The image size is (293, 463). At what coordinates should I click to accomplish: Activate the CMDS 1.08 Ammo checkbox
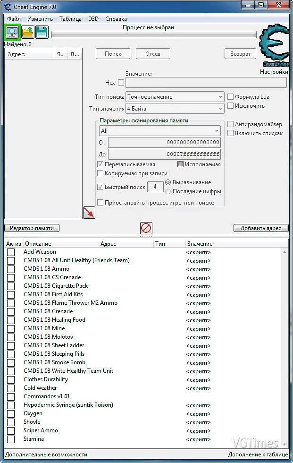pyautogui.click(x=11, y=269)
